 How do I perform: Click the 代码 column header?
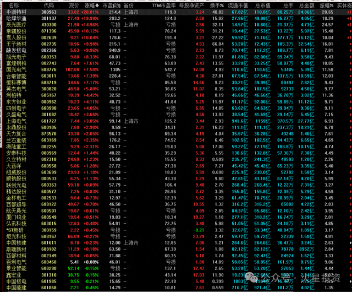[49, 6]
